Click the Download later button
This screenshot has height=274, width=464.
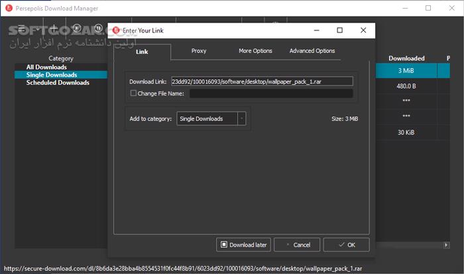(x=243, y=245)
